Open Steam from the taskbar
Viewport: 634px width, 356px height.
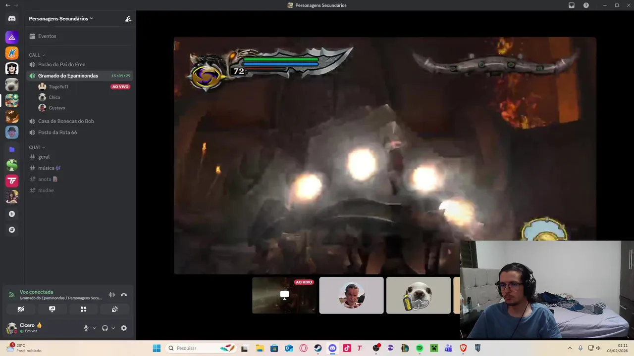[x=318, y=348]
